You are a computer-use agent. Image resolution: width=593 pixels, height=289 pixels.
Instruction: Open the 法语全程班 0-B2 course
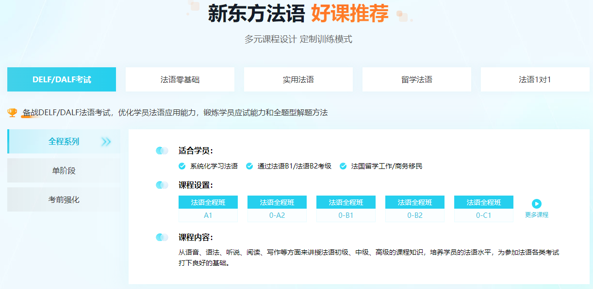(415, 209)
